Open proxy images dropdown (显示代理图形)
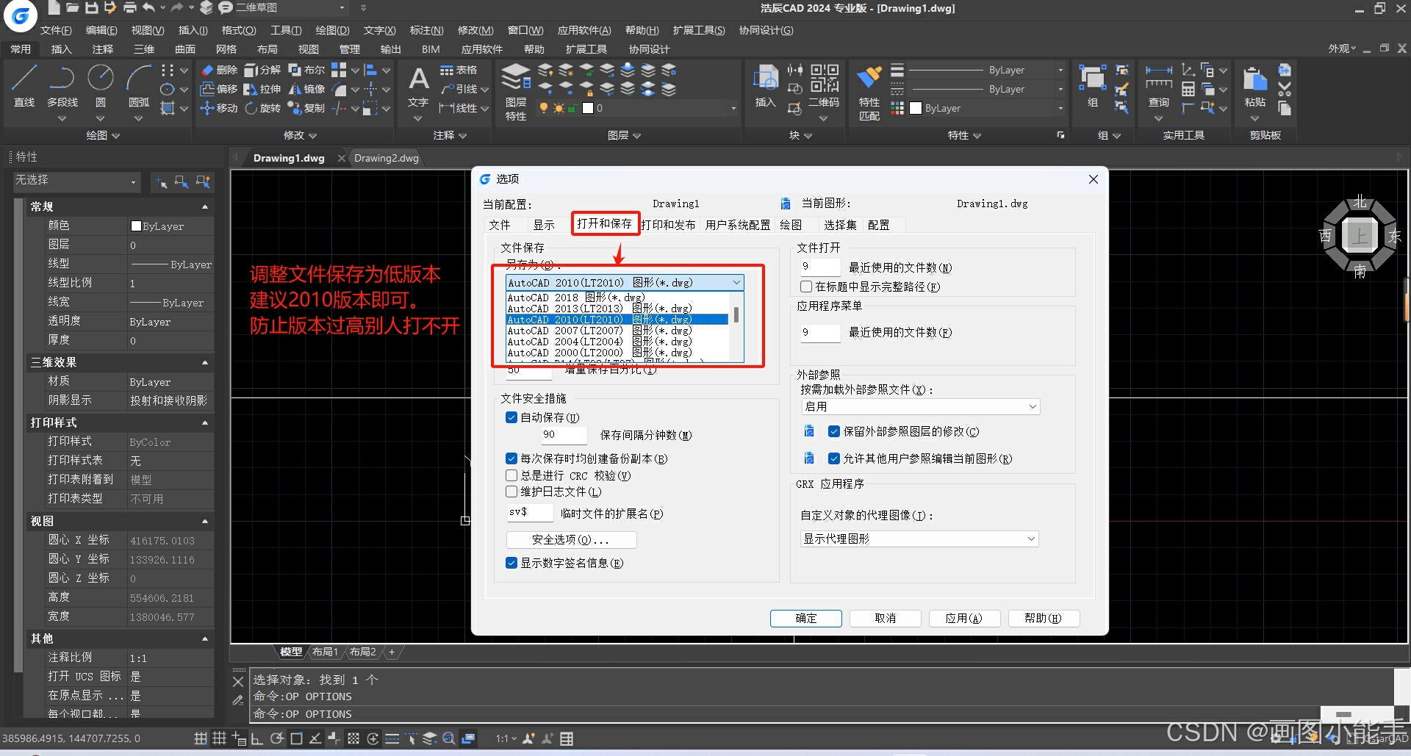Screen dimensions: 1411x756 (919, 539)
